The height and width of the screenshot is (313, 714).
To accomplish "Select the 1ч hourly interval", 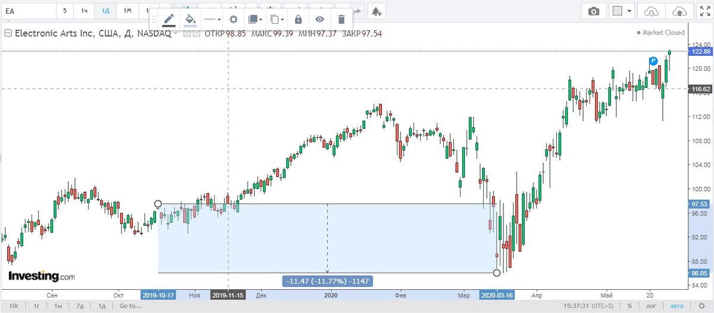I will [x=84, y=11].
